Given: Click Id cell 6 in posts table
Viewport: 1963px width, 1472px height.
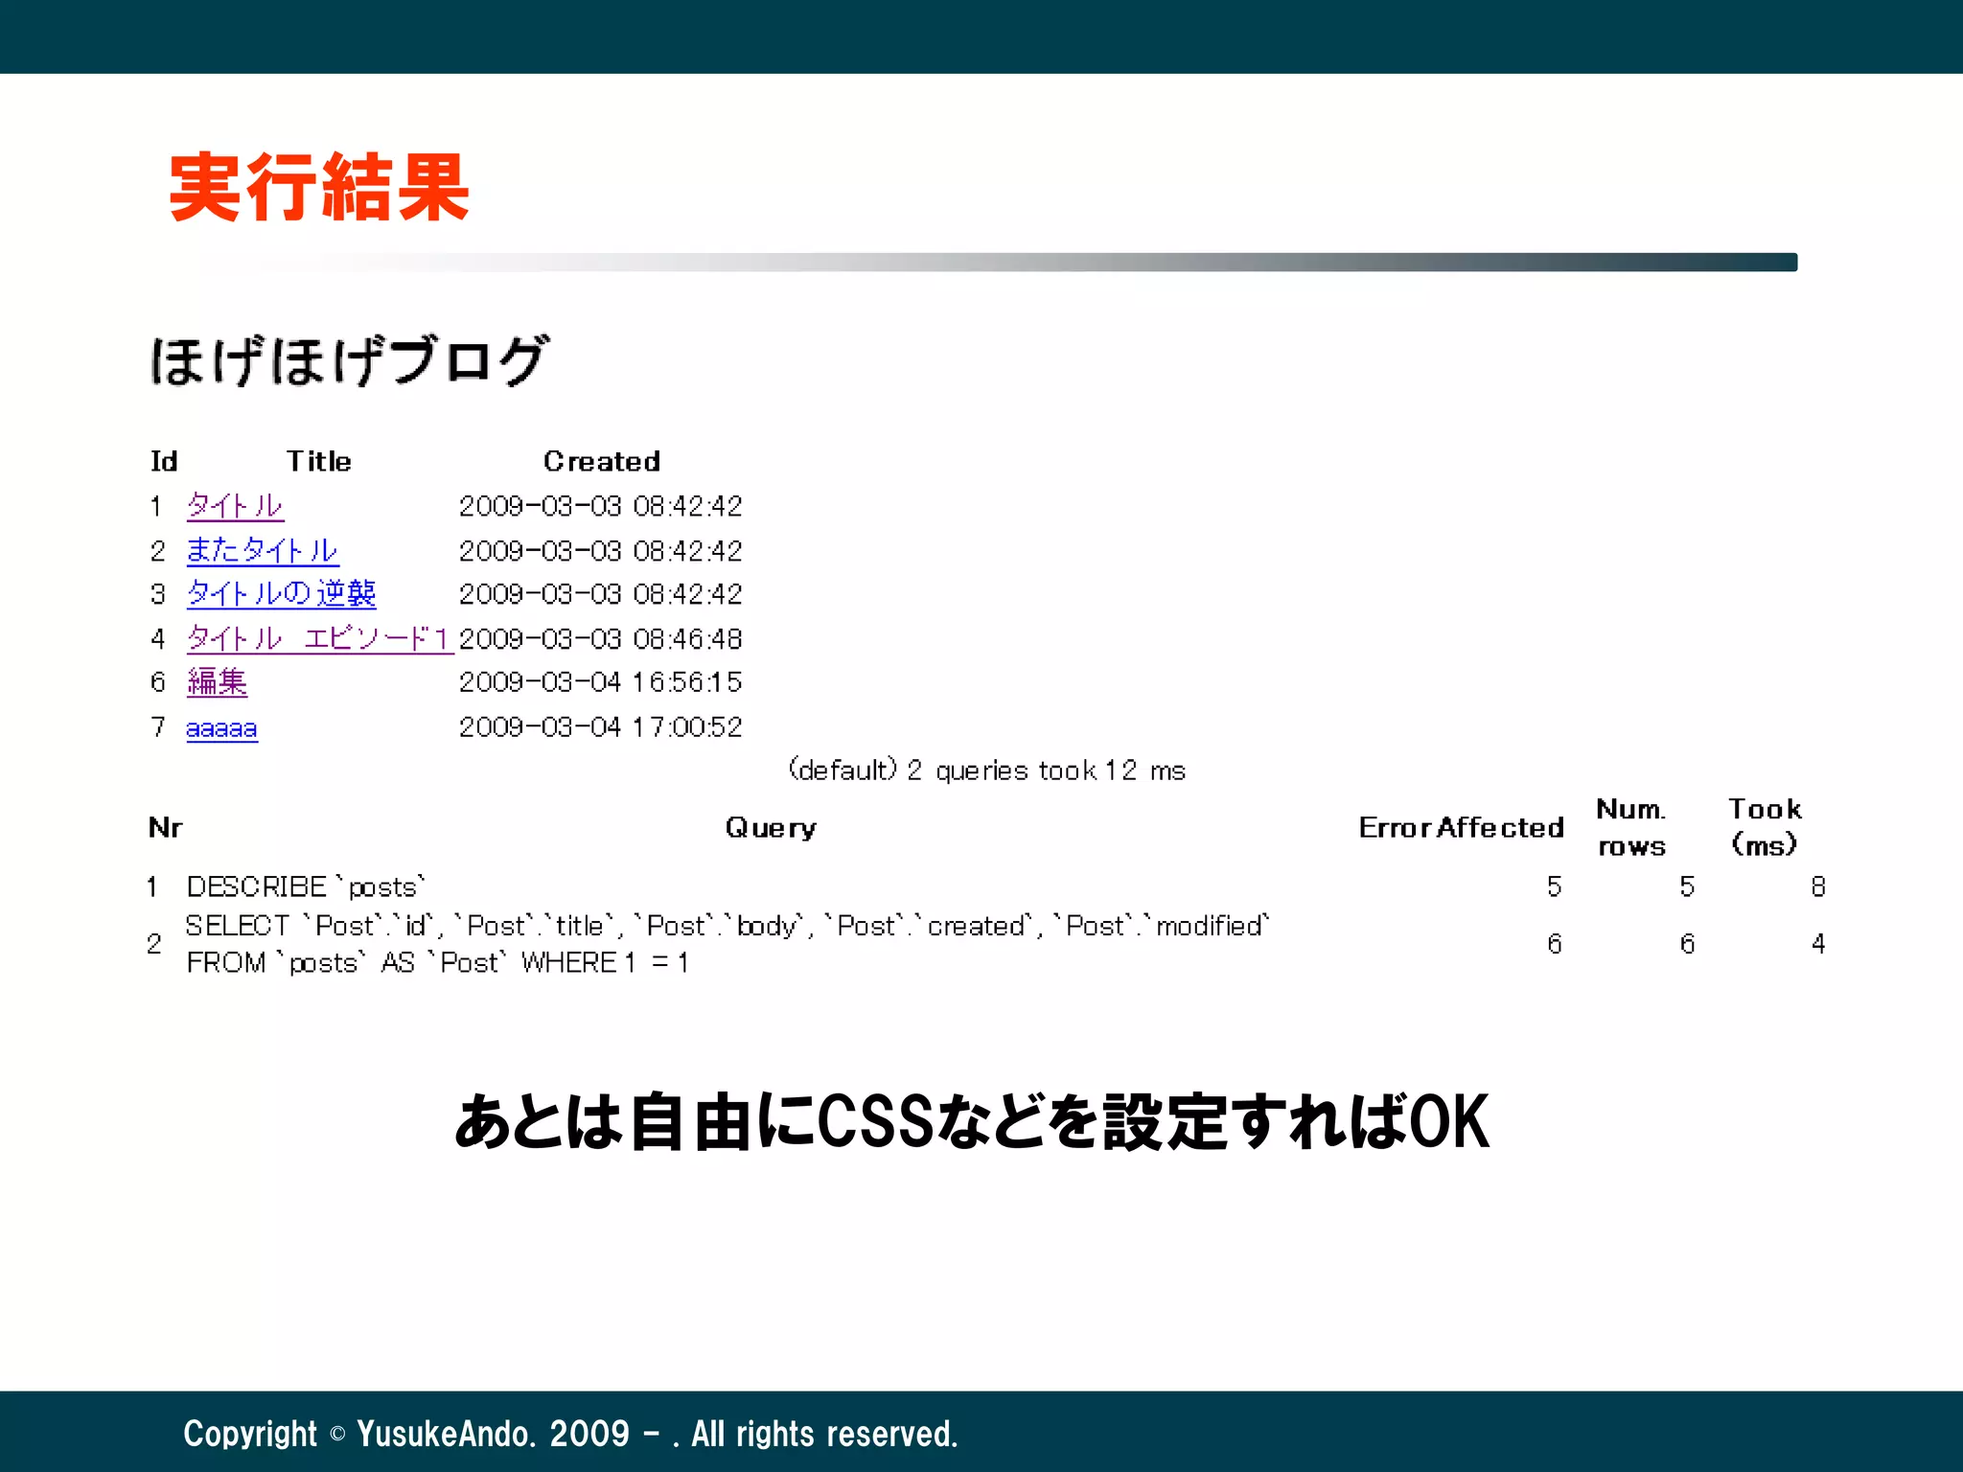Looking at the screenshot, I should pyautogui.click(x=157, y=681).
